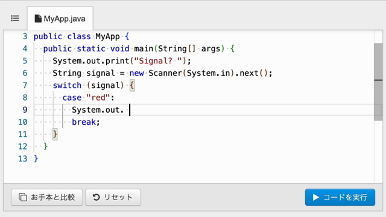Click the お手本と比較 button
This screenshot has height=217, width=386.
click(47, 197)
